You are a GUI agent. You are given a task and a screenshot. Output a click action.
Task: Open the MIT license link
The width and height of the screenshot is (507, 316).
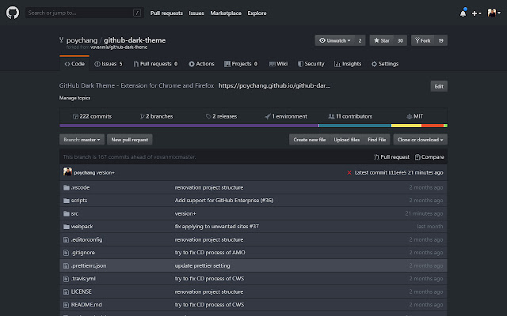coord(415,116)
